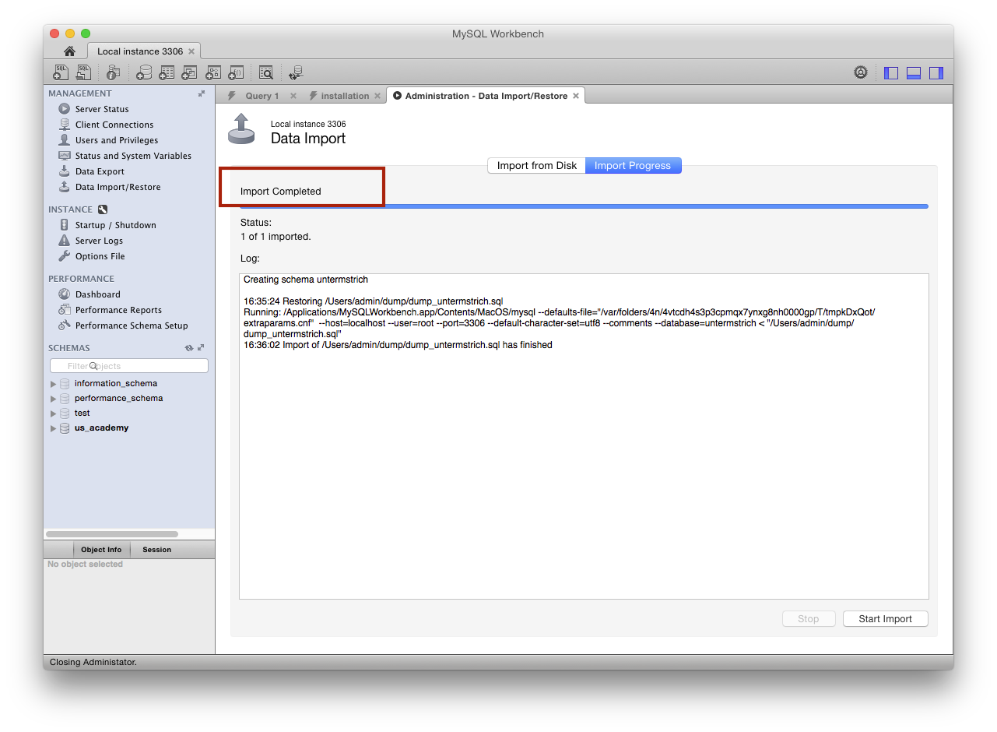Switch to the Query 1 tab

(x=262, y=96)
